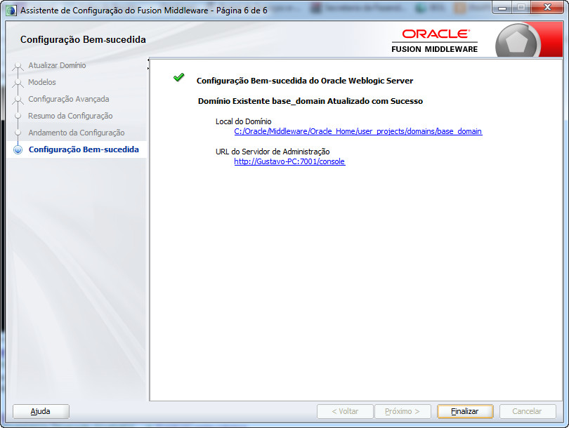Open help with the Ajuda button

(x=41, y=411)
